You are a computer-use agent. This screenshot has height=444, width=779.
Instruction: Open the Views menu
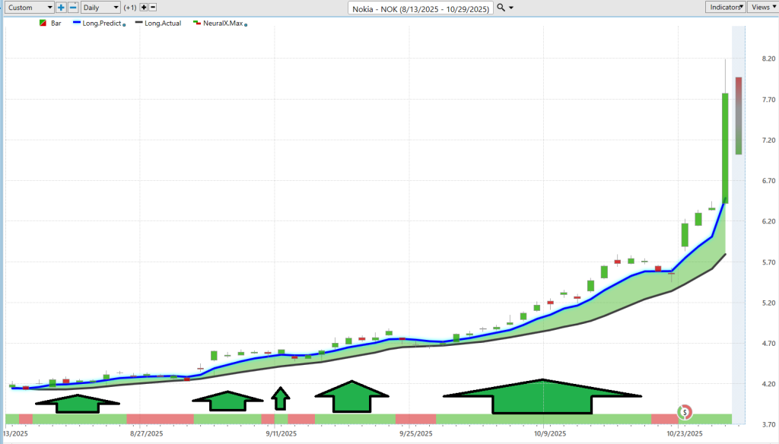(762, 7)
